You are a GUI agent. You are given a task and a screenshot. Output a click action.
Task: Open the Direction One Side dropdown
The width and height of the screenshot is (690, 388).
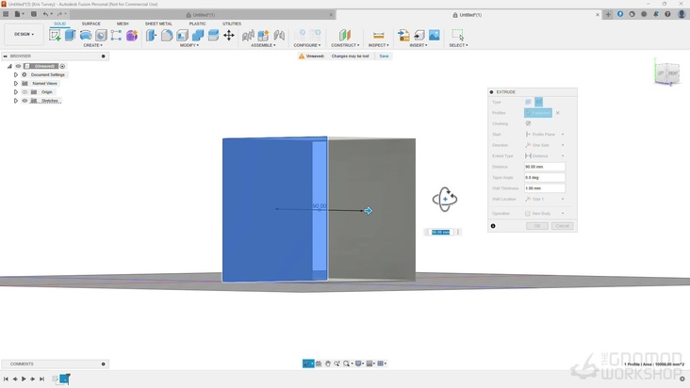(x=545, y=145)
